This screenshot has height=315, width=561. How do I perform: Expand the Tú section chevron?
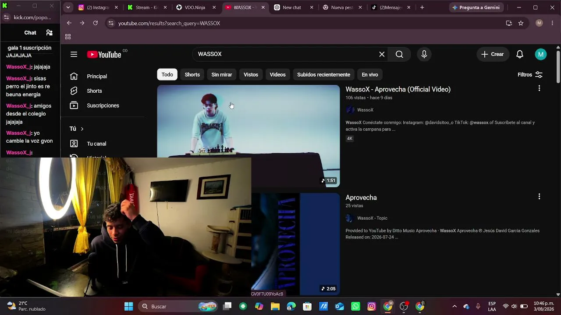[82, 129]
